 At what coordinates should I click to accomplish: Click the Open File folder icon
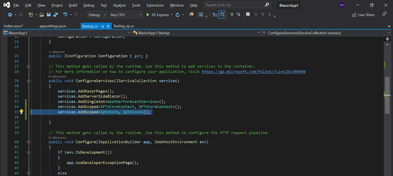pos(42,15)
